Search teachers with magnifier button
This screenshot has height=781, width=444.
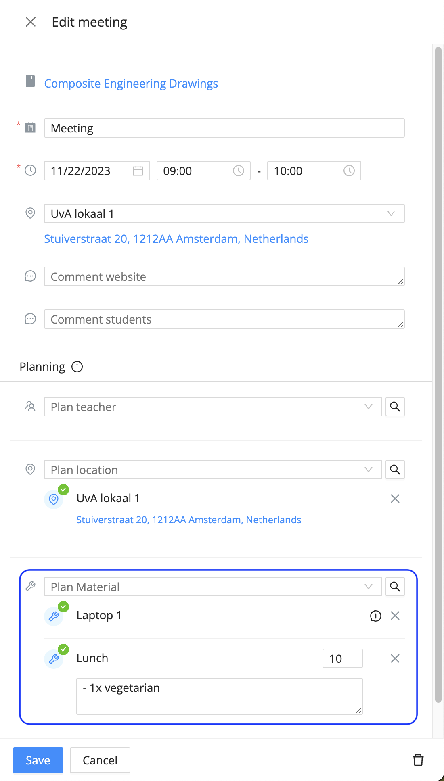395,407
